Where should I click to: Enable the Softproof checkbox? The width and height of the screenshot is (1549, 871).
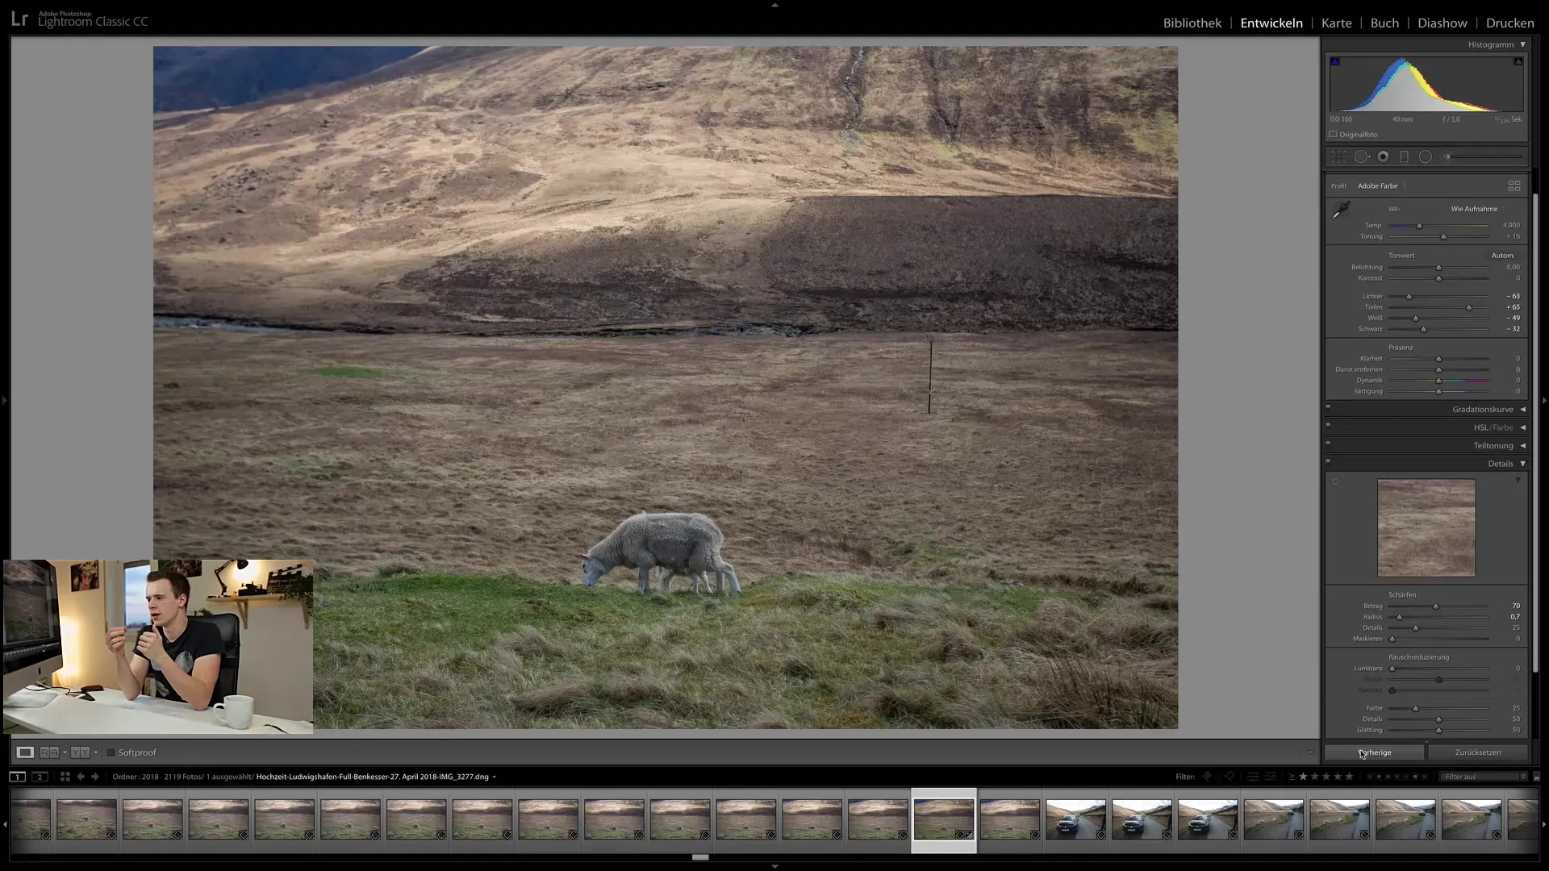(x=111, y=752)
